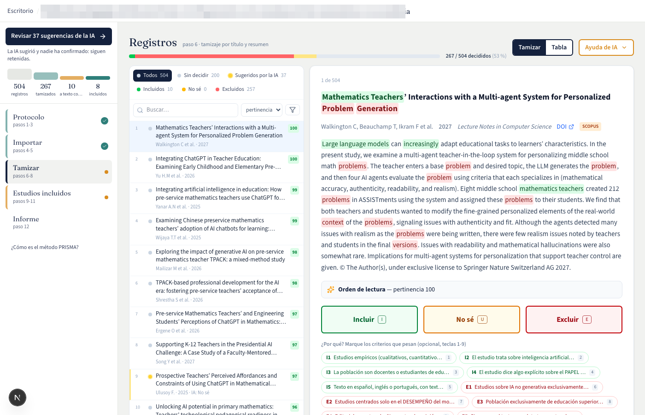Click the round N badge at bottom left

pyautogui.click(x=18, y=397)
